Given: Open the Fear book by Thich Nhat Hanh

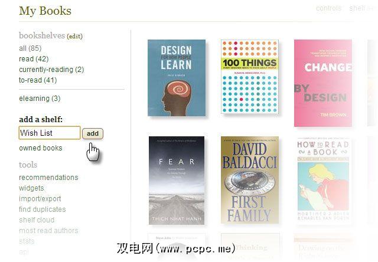Looking at the screenshot, I should [177, 181].
